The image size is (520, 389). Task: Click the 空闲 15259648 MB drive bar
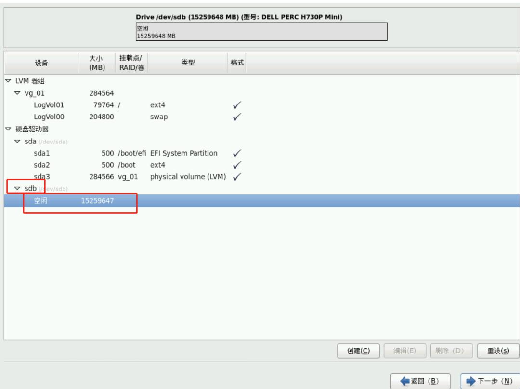point(261,32)
